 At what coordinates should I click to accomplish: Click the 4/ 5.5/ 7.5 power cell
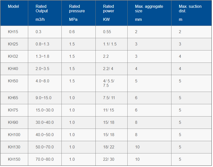point(112,83)
